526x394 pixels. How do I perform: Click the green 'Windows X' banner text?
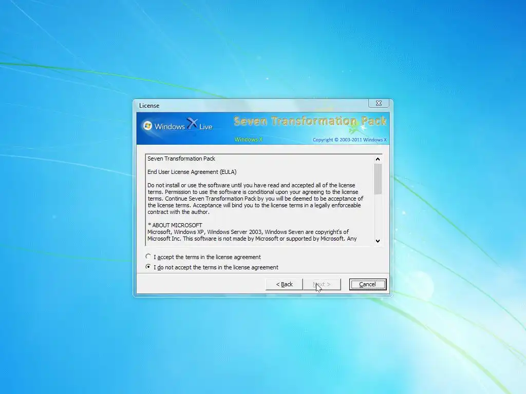(x=248, y=140)
